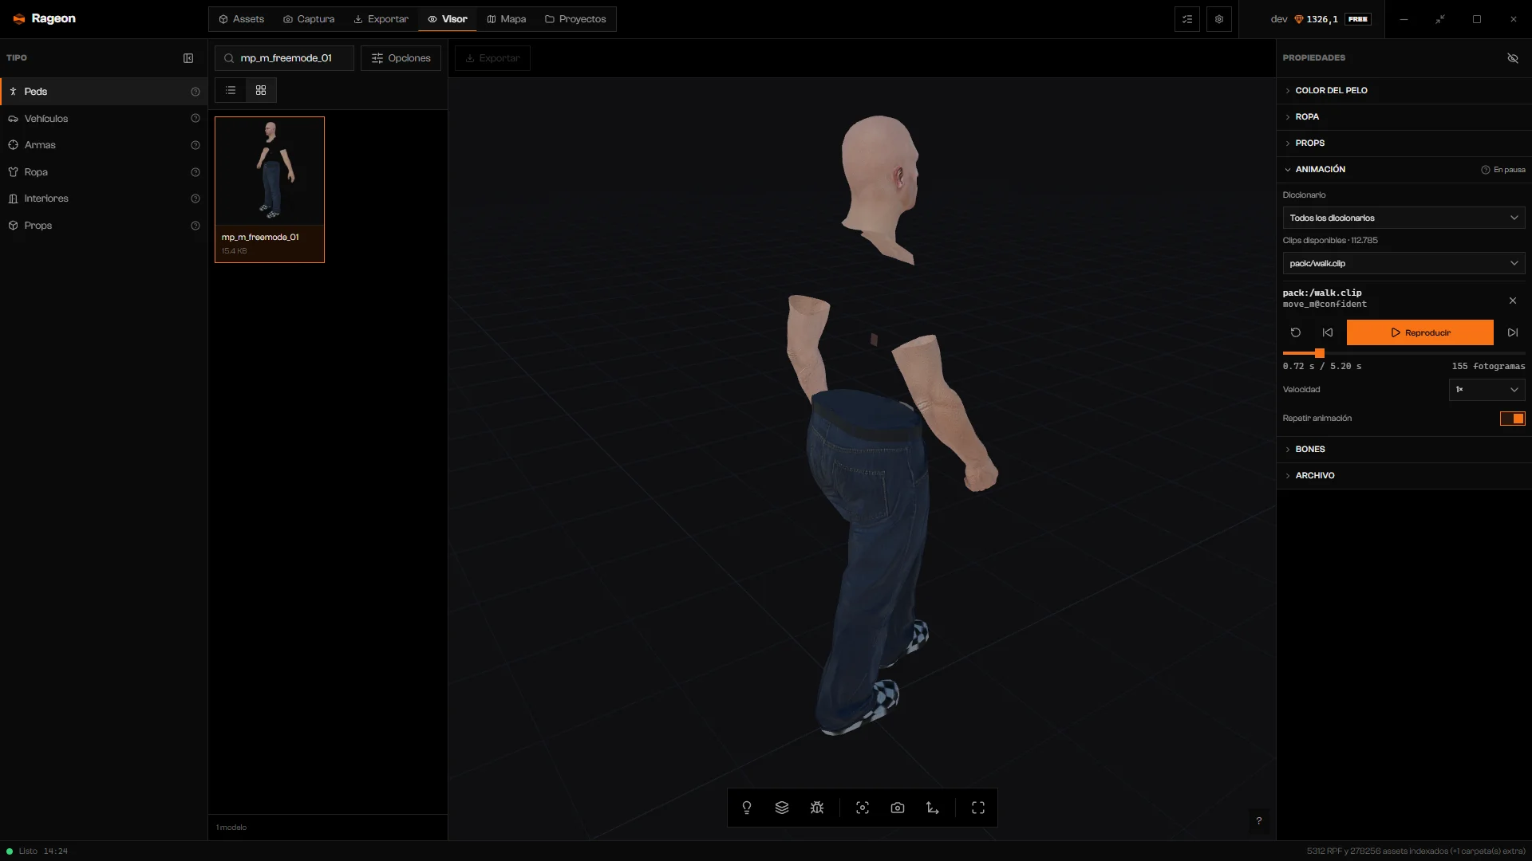Open the pack:/walk.clip clip dropdown
This screenshot has width=1532, height=861.
pos(1404,263)
